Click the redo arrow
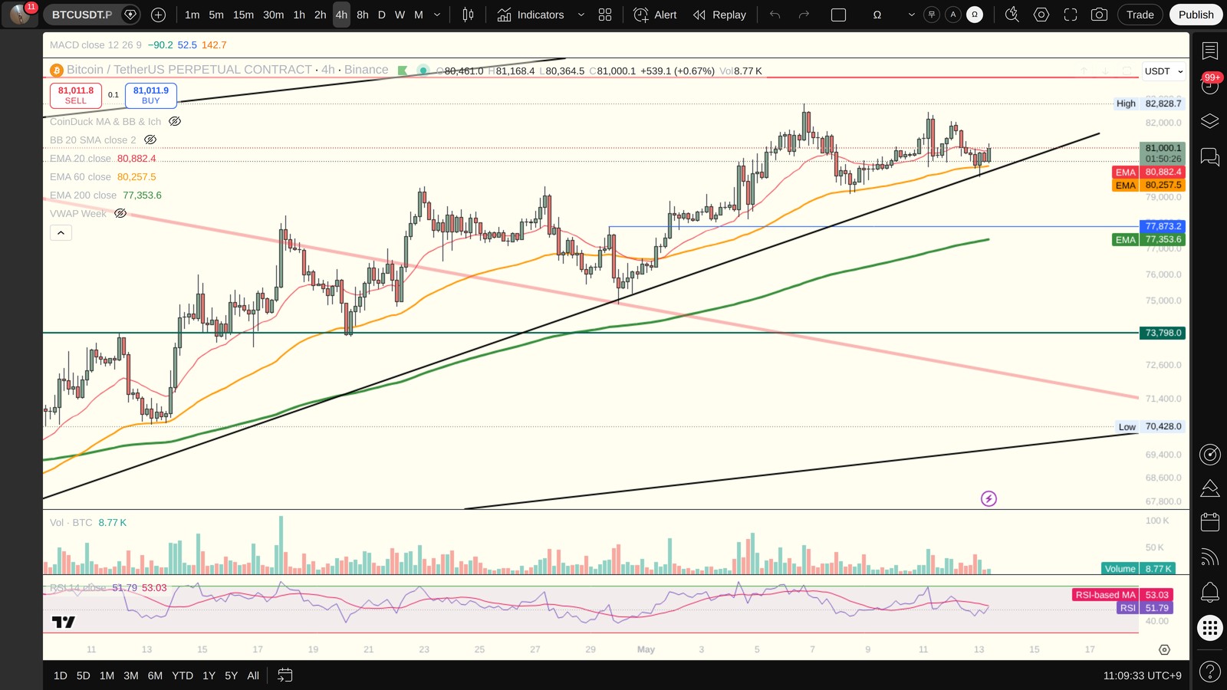Screen dimensions: 1227x690 (x=804, y=15)
